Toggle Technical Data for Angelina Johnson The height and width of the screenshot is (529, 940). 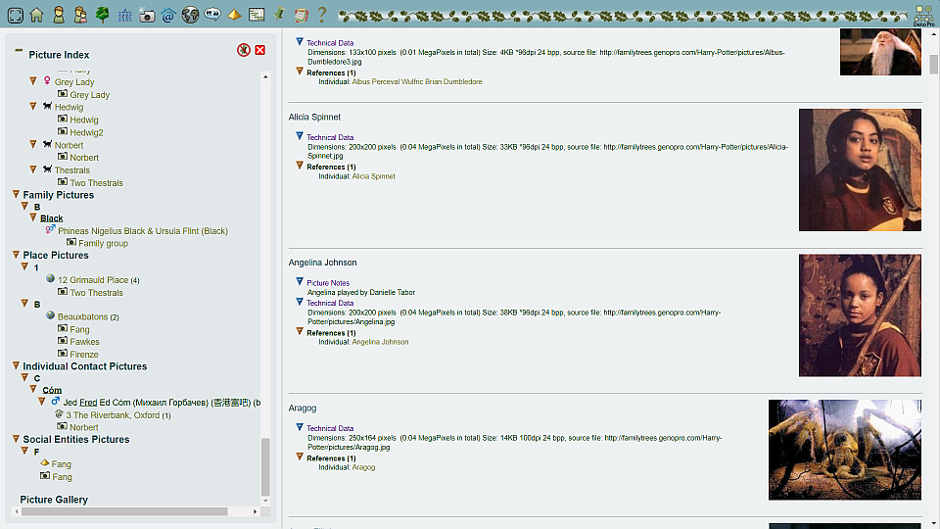(x=300, y=302)
